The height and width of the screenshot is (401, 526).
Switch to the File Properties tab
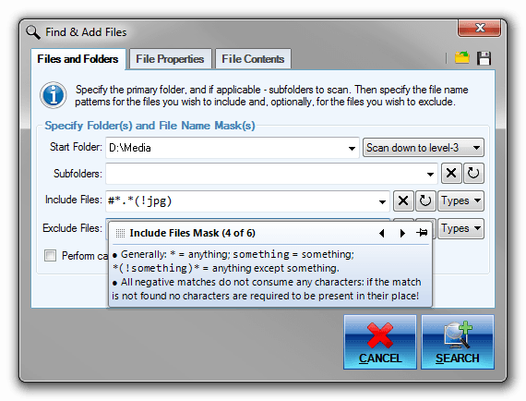[x=170, y=59]
